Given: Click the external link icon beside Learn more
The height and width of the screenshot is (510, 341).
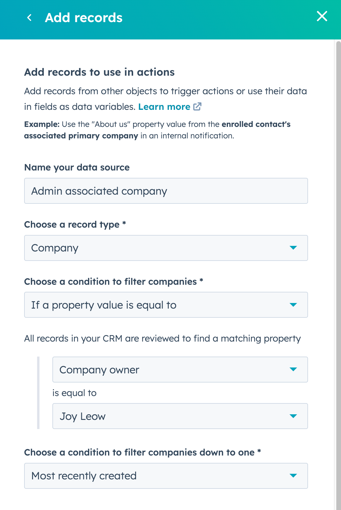Looking at the screenshot, I should pos(198,107).
